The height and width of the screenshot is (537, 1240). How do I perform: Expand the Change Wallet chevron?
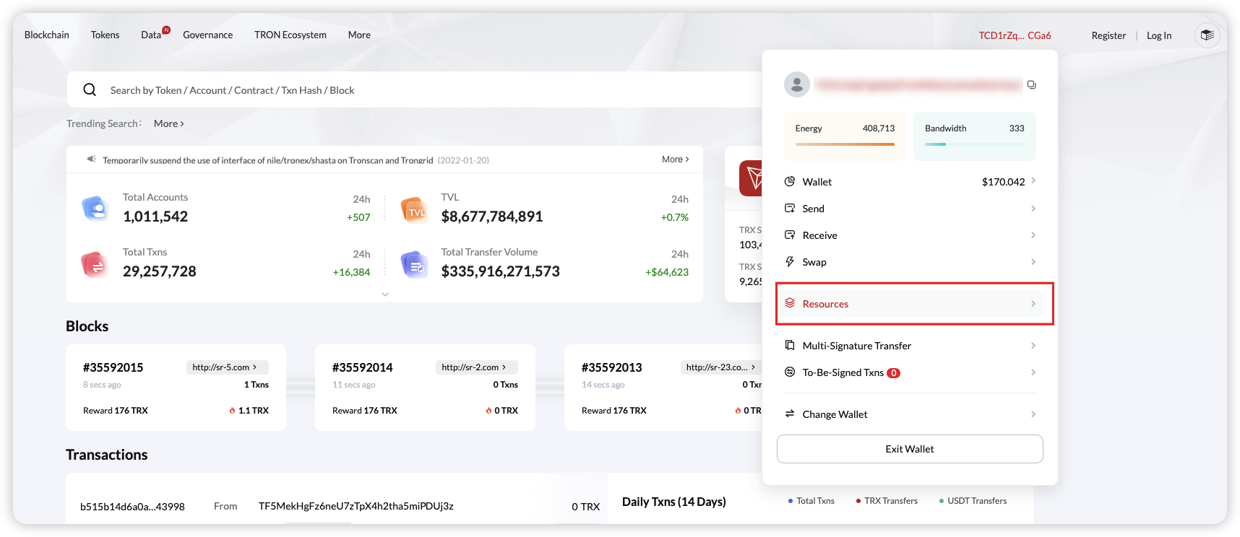pos(1033,414)
